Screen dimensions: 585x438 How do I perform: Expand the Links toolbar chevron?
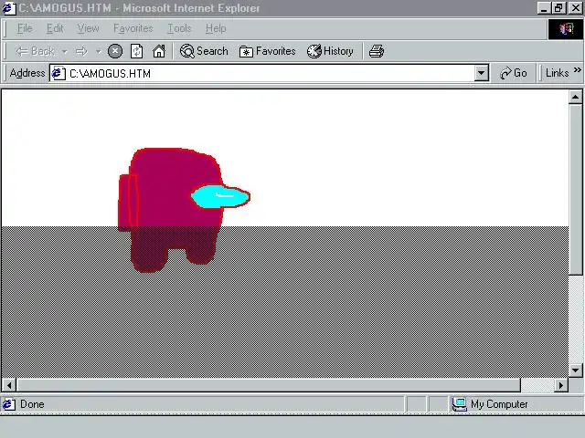pyautogui.click(x=577, y=69)
